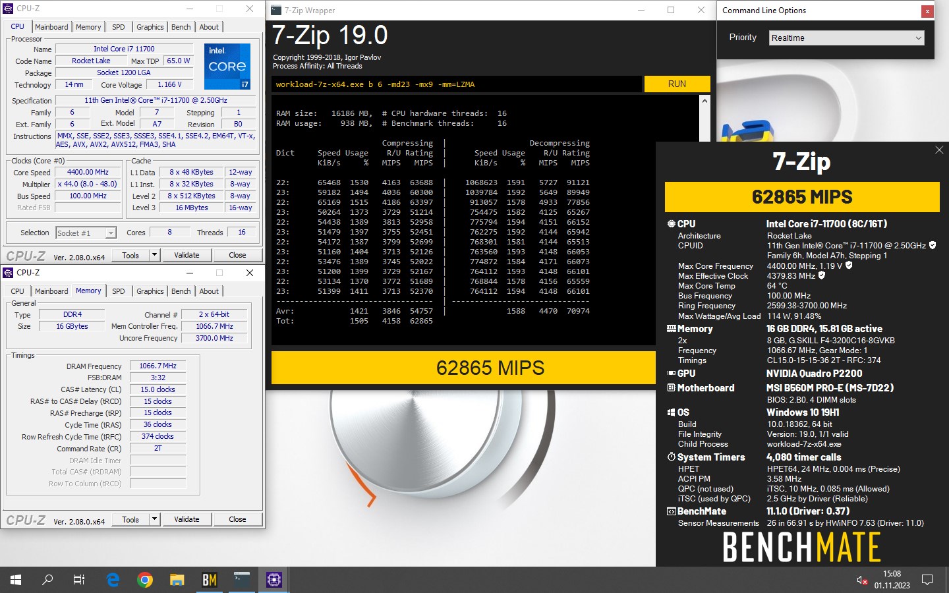Expand Tools arrow in bottom CPU-Z window
Screen dimensions: 949x593
[154, 519]
